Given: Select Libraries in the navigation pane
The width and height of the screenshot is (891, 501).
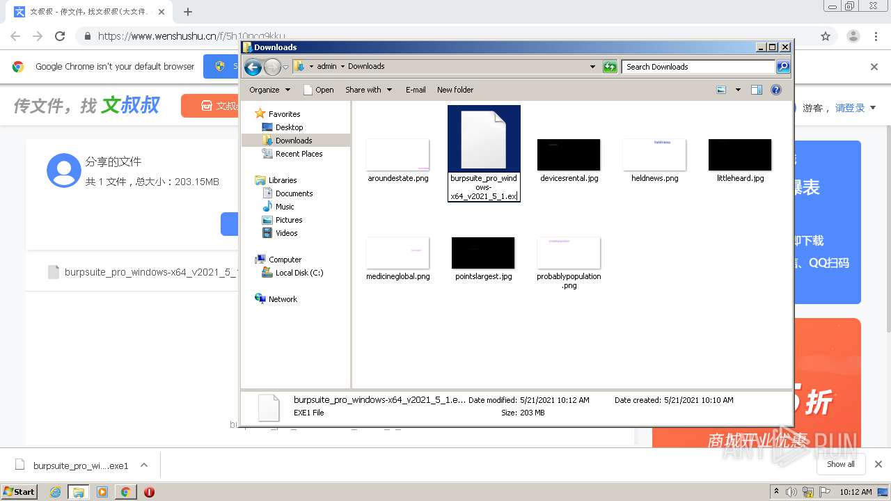Looking at the screenshot, I should (283, 180).
